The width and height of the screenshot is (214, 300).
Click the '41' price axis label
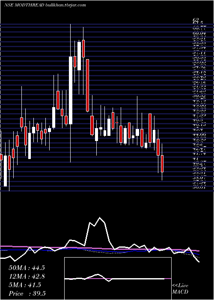click(196, 159)
